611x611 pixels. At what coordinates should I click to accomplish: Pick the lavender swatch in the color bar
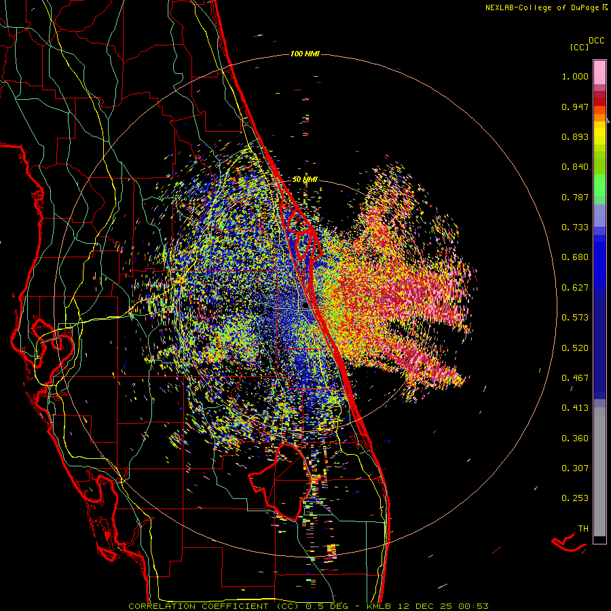[599, 215]
